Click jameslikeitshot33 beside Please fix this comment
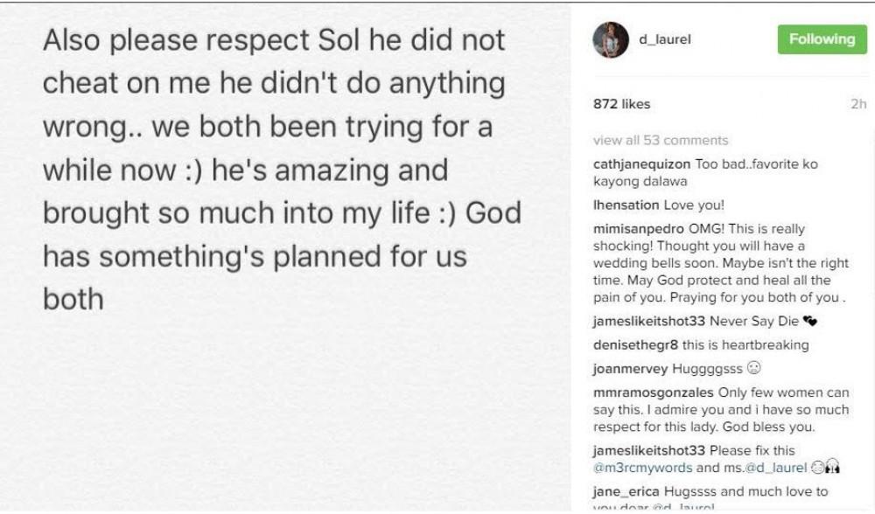This screenshot has height=514, width=875. pos(649,450)
